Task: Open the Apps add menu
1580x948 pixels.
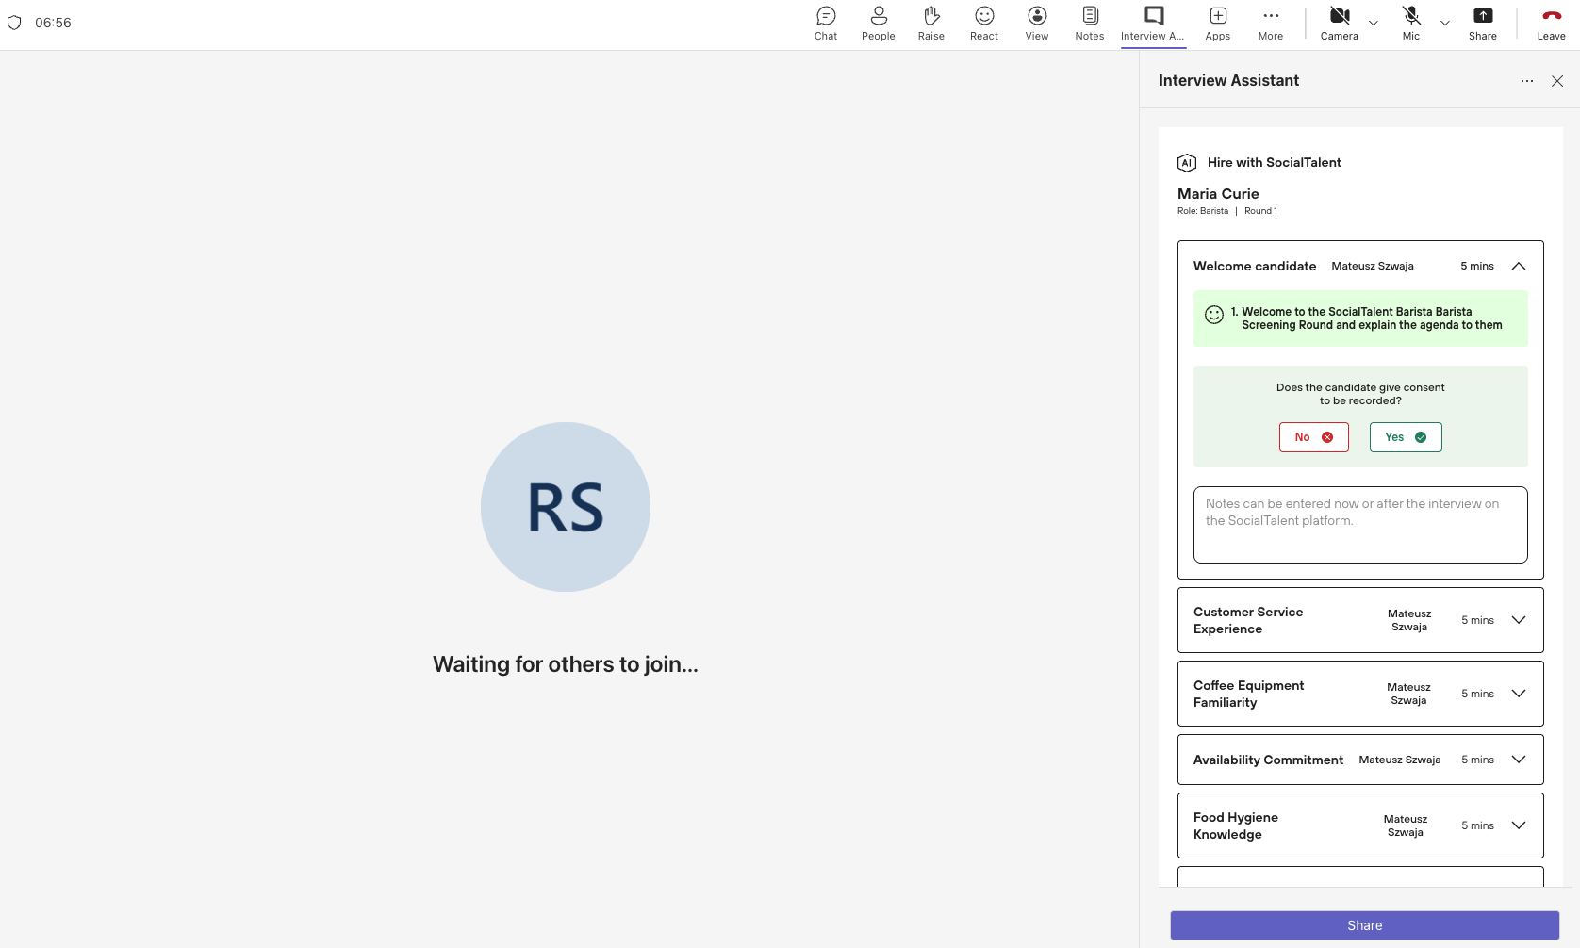Action: pos(1217,24)
